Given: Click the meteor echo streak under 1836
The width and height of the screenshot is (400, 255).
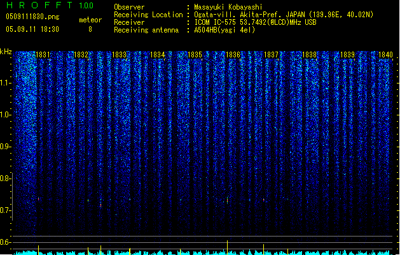Looking at the screenshot, I should pos(227,200).
